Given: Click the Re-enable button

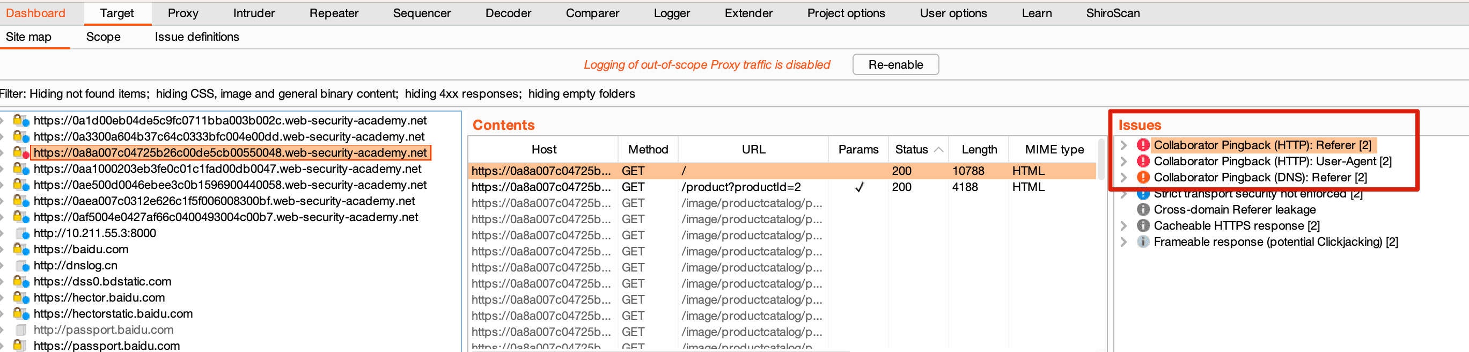Looking at the screenshot, I should pyautogui.click(x=895, y=64).
